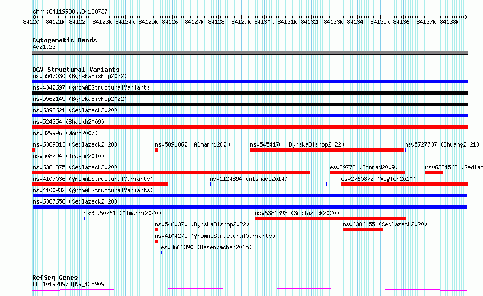Image resolution: width=483 pixels, height=296 pixels.
Task: Click the nsv4107036 gnomAD variant label
Action: pos(93,179)
